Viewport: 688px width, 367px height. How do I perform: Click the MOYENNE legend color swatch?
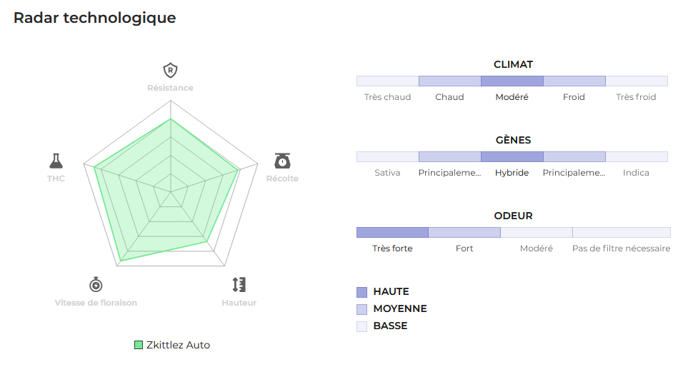tap(362, 309)
